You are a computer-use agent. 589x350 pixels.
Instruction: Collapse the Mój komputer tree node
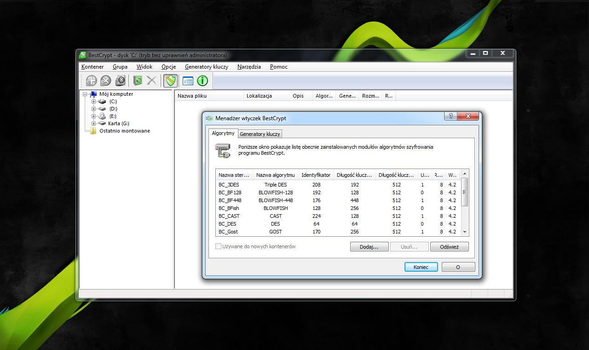85,94
